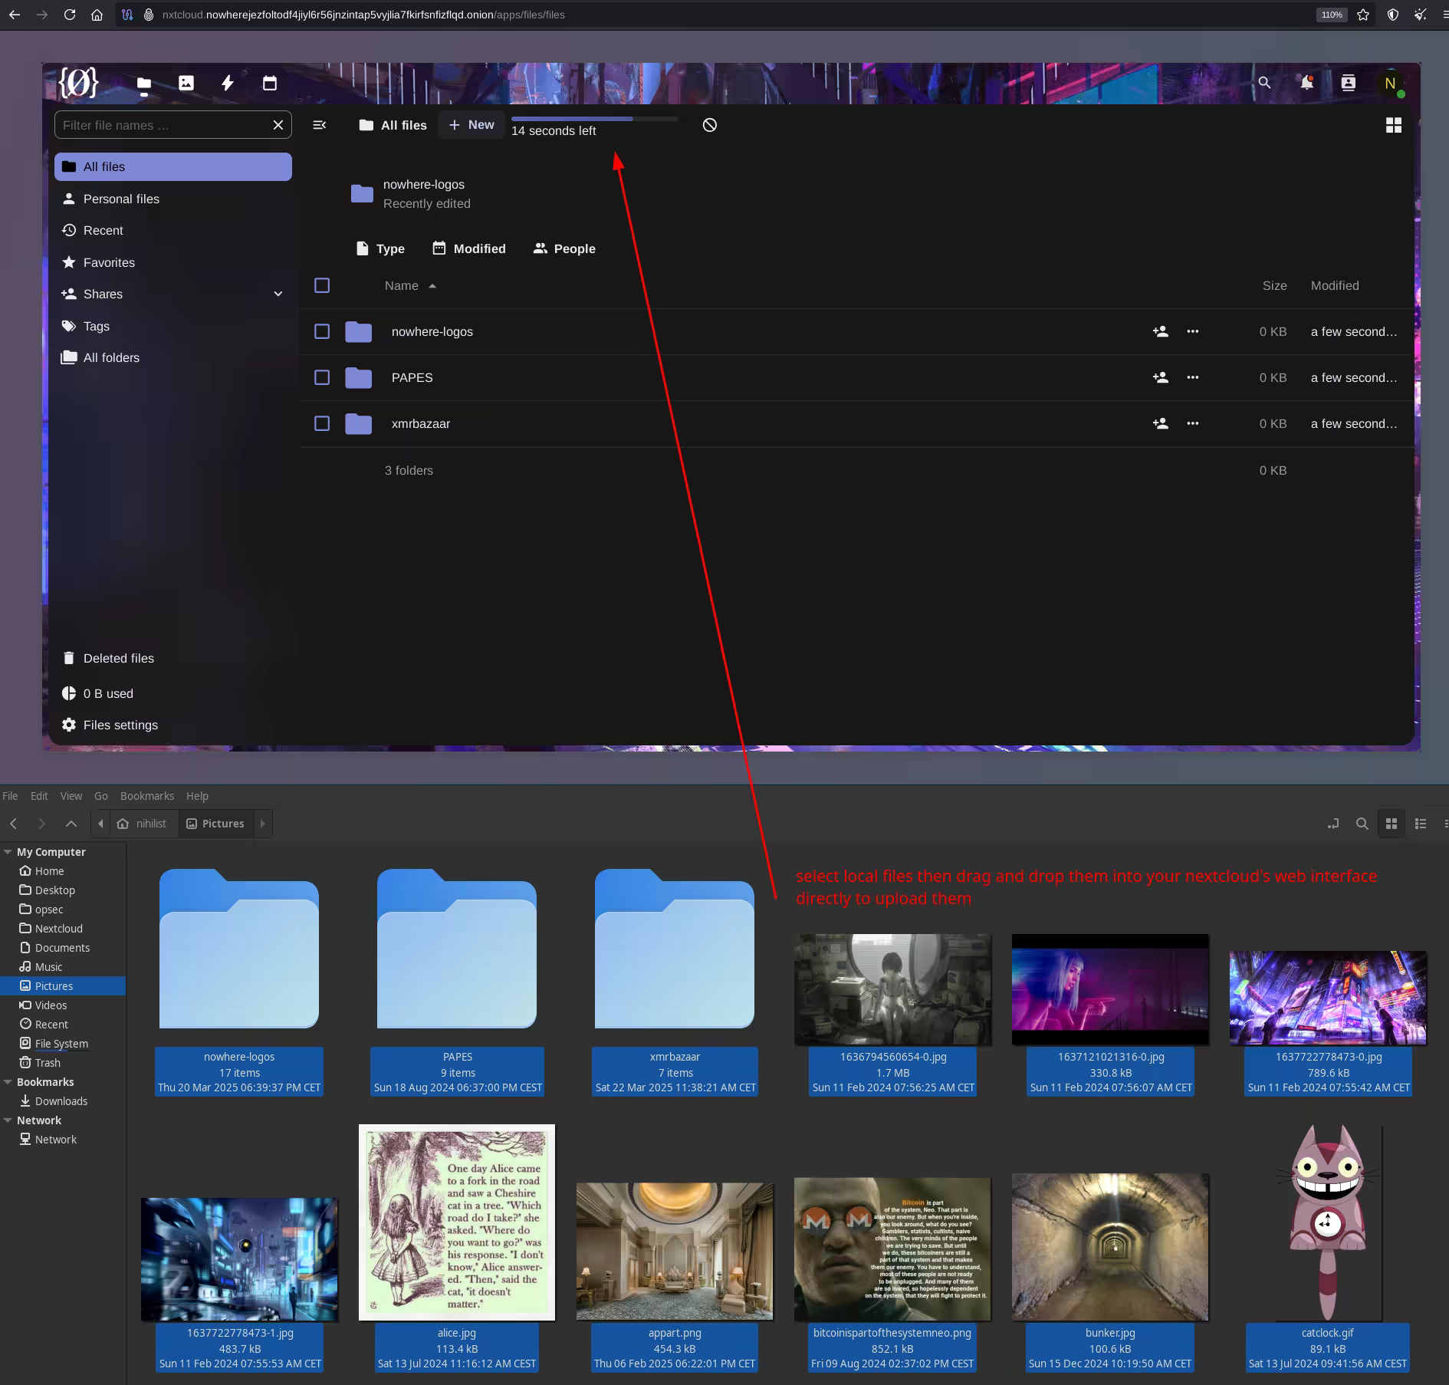
Task: Select the xmrbazaar folder checkbox
Action: [x=322, y=423]
